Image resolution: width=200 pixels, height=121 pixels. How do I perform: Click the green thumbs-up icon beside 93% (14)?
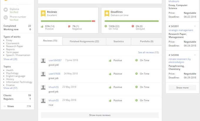pyautogui.click(x=42, y=27)
